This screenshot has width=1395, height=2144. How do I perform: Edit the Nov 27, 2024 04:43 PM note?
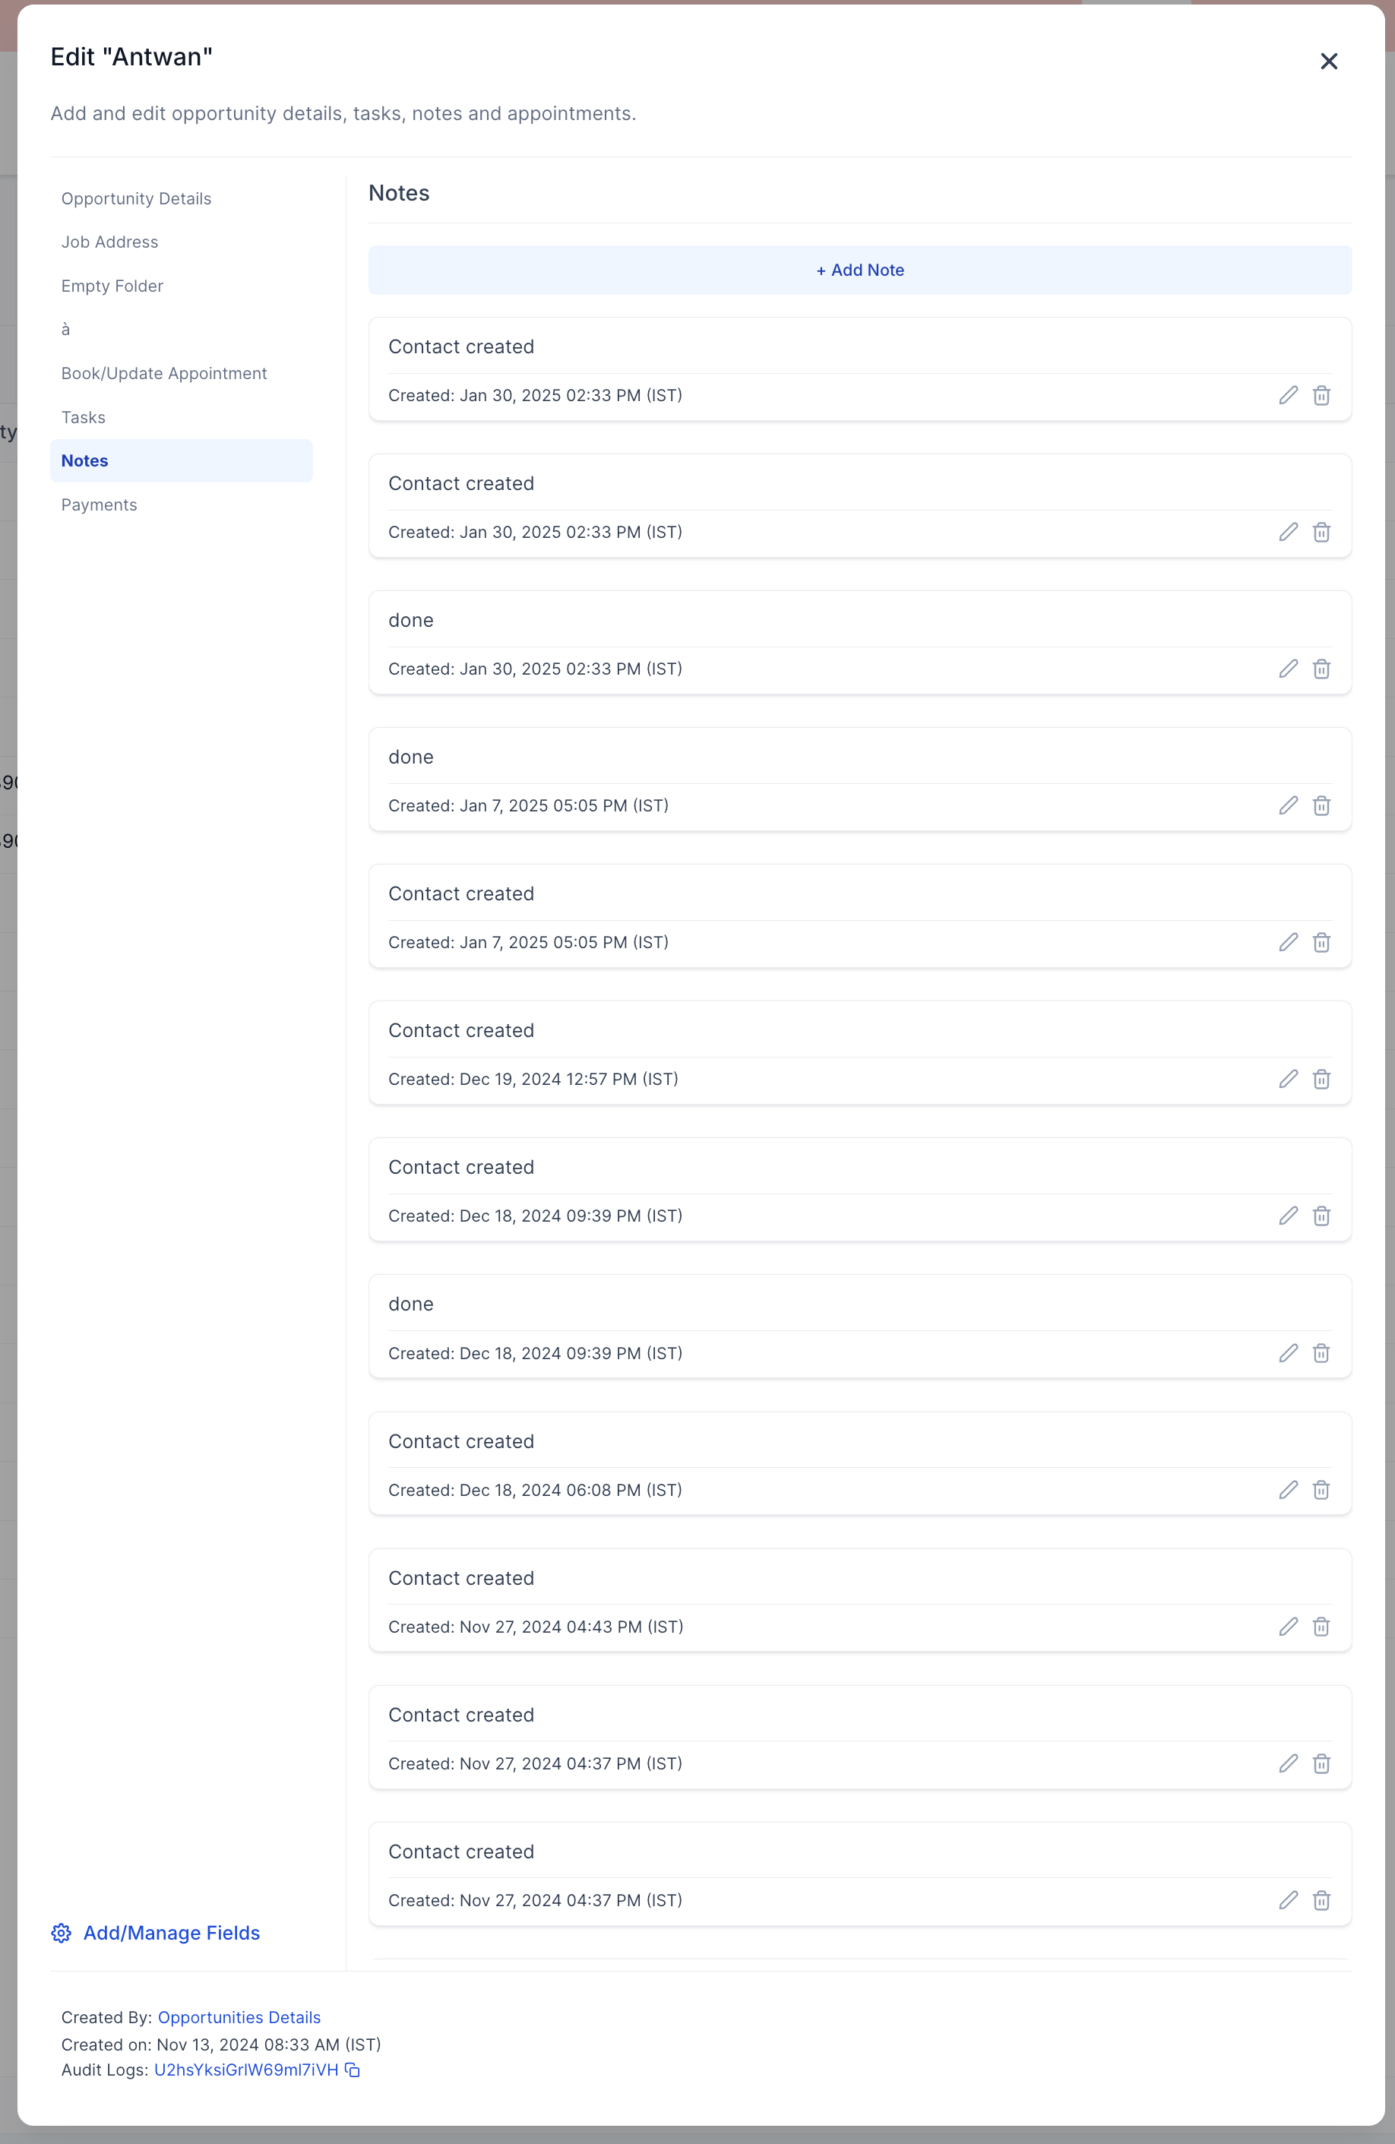(x=1288, y=1627)
